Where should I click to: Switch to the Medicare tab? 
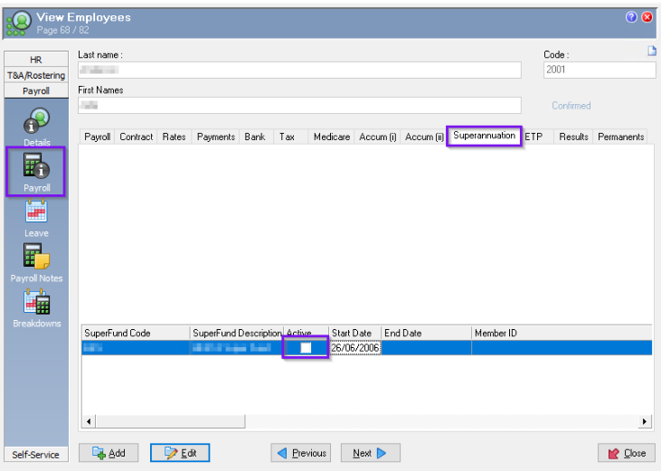click(330, 137)
